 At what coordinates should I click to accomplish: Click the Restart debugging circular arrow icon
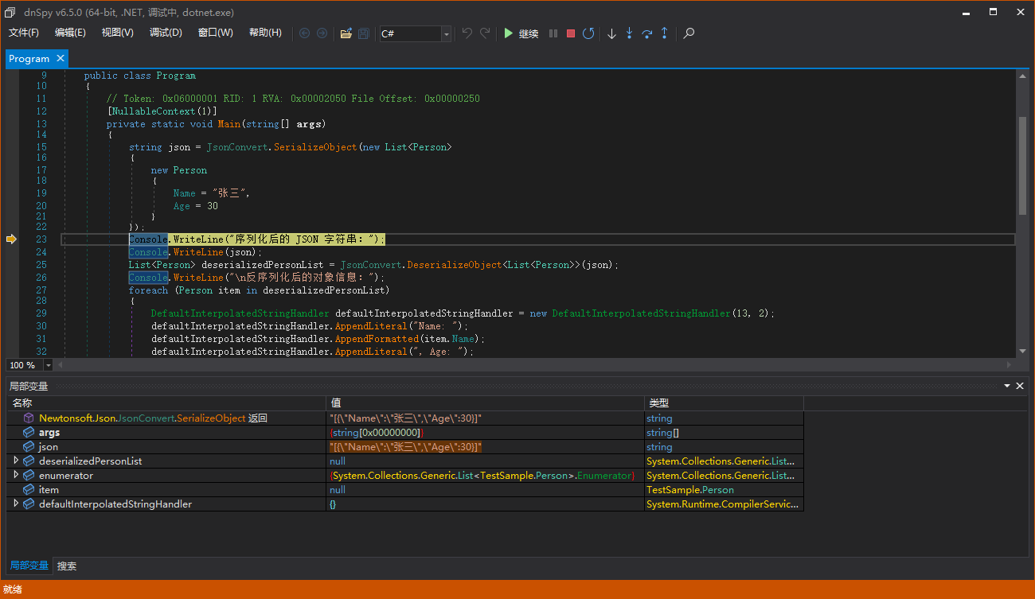tap(588, 33)
